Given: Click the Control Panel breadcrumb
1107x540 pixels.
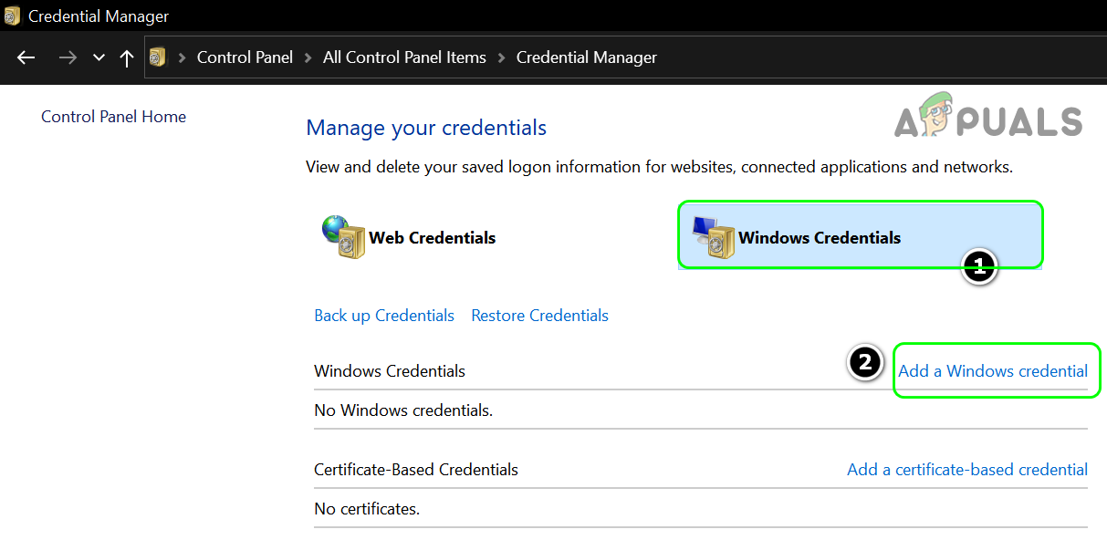Looking at the screenshot, I should point(245,57).
